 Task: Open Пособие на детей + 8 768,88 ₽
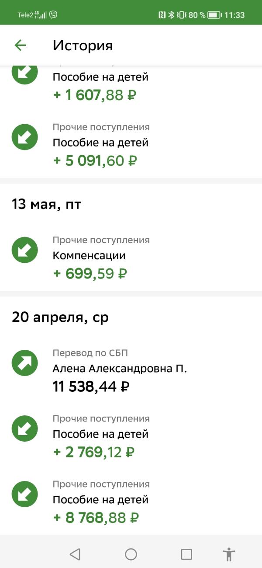[x=131, y=501]
